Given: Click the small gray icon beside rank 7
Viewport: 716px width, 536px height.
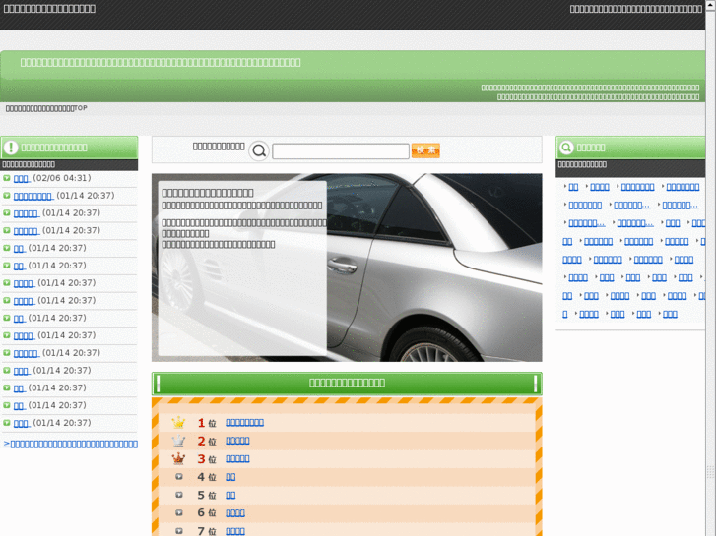Looking at the screenshot, I should click(x=179, y=530).
